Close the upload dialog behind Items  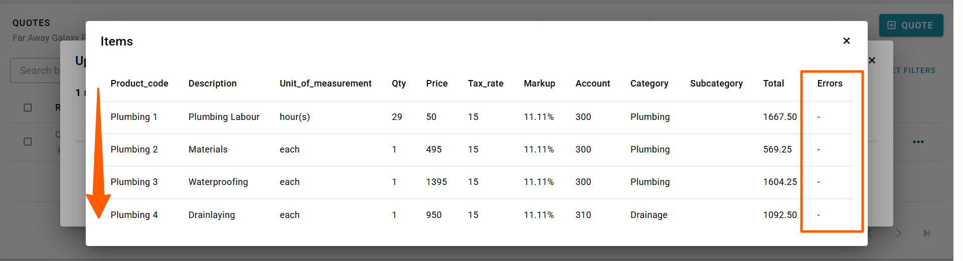(x=872, y=60)
